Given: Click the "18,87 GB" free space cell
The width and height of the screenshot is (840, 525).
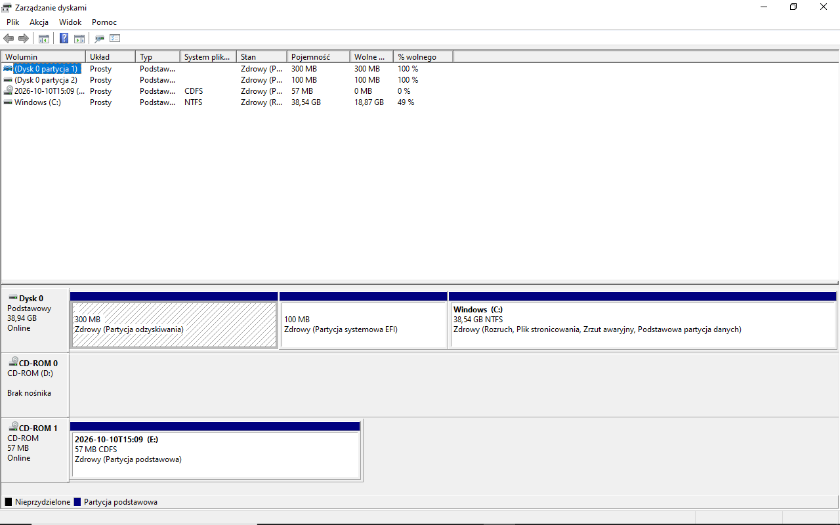Looking at the screenshot, I should (369, 102).
